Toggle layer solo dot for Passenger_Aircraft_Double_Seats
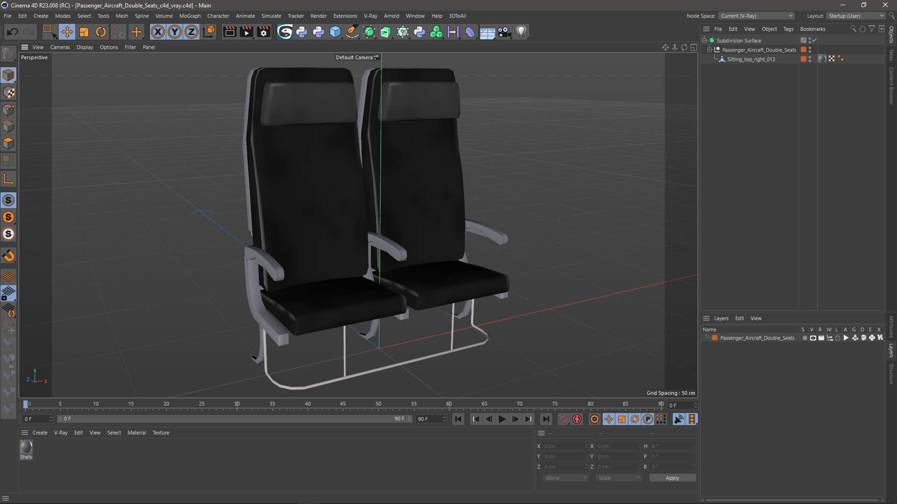 (x=804, y=338)
